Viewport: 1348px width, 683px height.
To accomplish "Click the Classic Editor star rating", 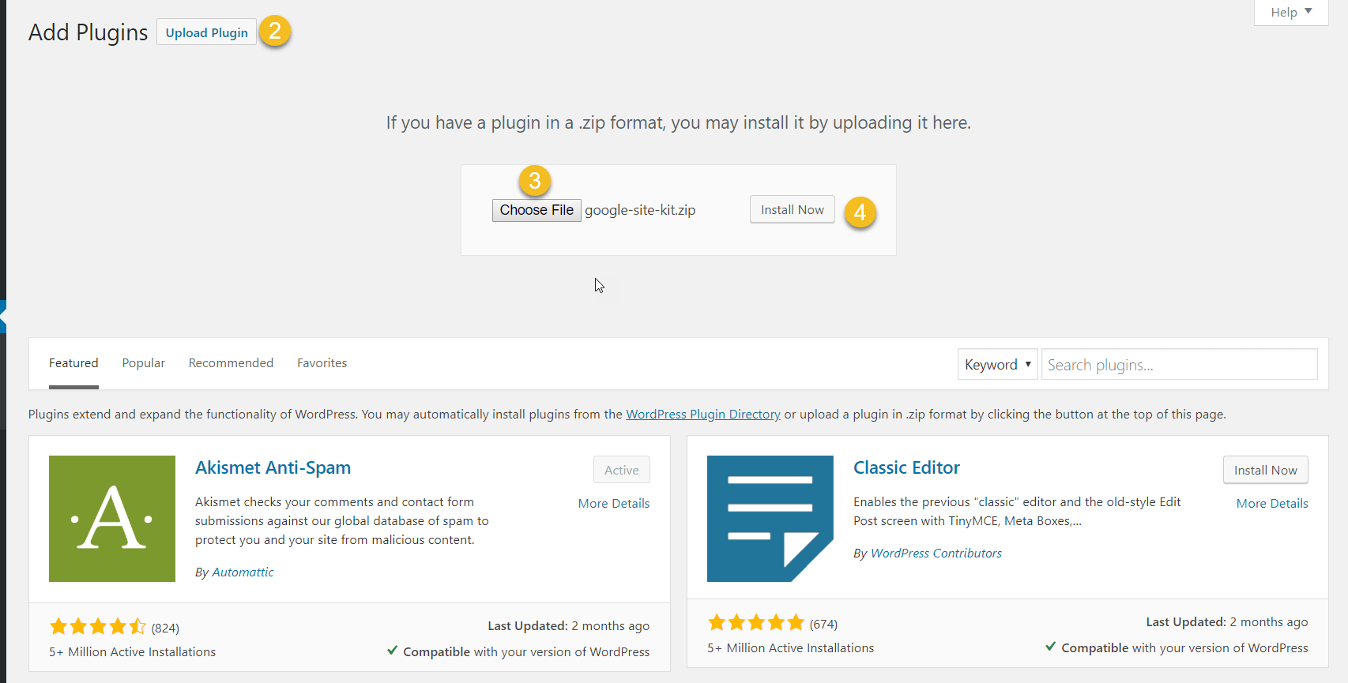I will click(x=756, y=623).
